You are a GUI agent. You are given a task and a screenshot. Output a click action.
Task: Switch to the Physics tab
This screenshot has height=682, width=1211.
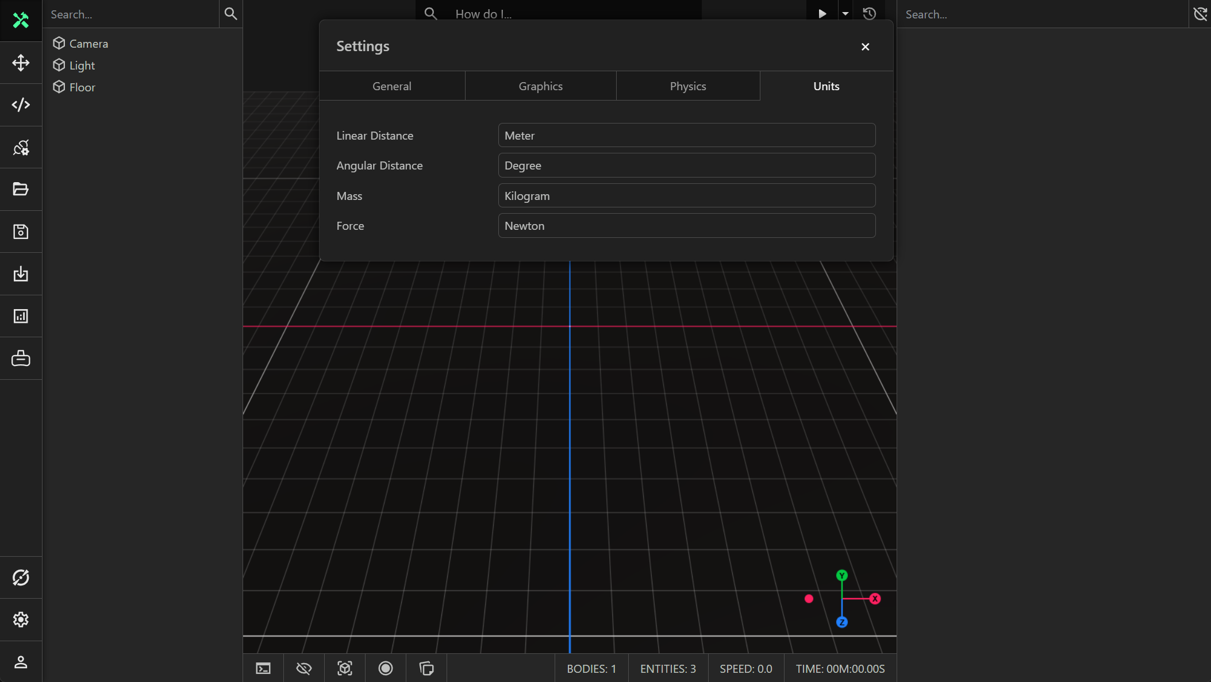click(687, 86)
